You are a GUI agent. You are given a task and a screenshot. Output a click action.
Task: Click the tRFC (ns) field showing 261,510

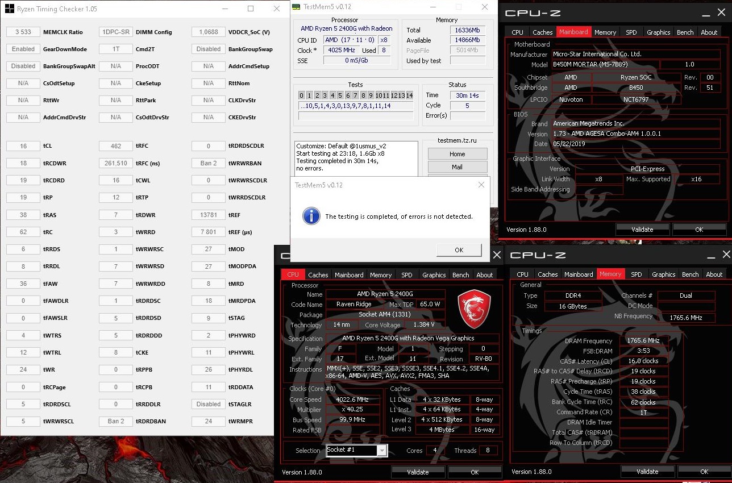(x=116, y=163)
